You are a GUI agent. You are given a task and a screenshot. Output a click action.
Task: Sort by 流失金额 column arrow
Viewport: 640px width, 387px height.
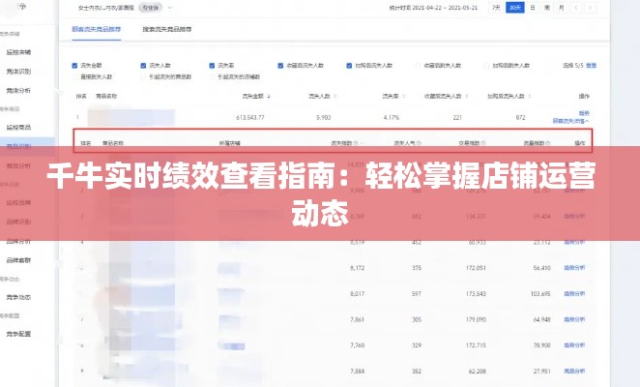[x=268, y=97]
